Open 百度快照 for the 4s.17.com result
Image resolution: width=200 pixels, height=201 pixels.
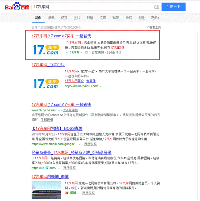[69, 168]
